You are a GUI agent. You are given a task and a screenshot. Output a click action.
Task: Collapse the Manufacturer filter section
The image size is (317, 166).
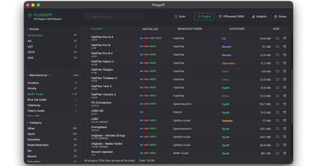(27, 75)
